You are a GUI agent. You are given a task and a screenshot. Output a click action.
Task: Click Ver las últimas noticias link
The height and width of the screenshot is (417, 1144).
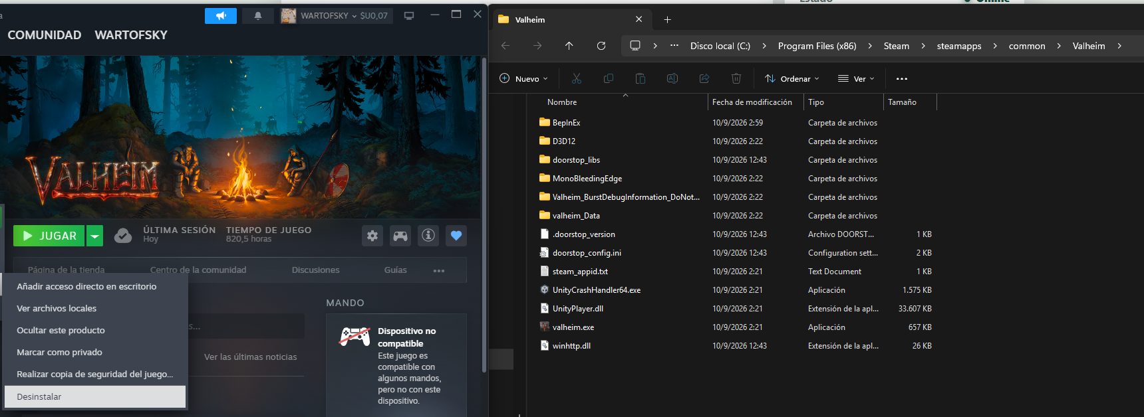(251, 357)
